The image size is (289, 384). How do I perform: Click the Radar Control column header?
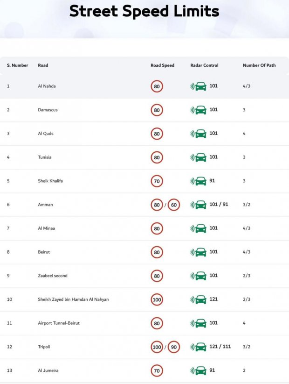point(204,65)
